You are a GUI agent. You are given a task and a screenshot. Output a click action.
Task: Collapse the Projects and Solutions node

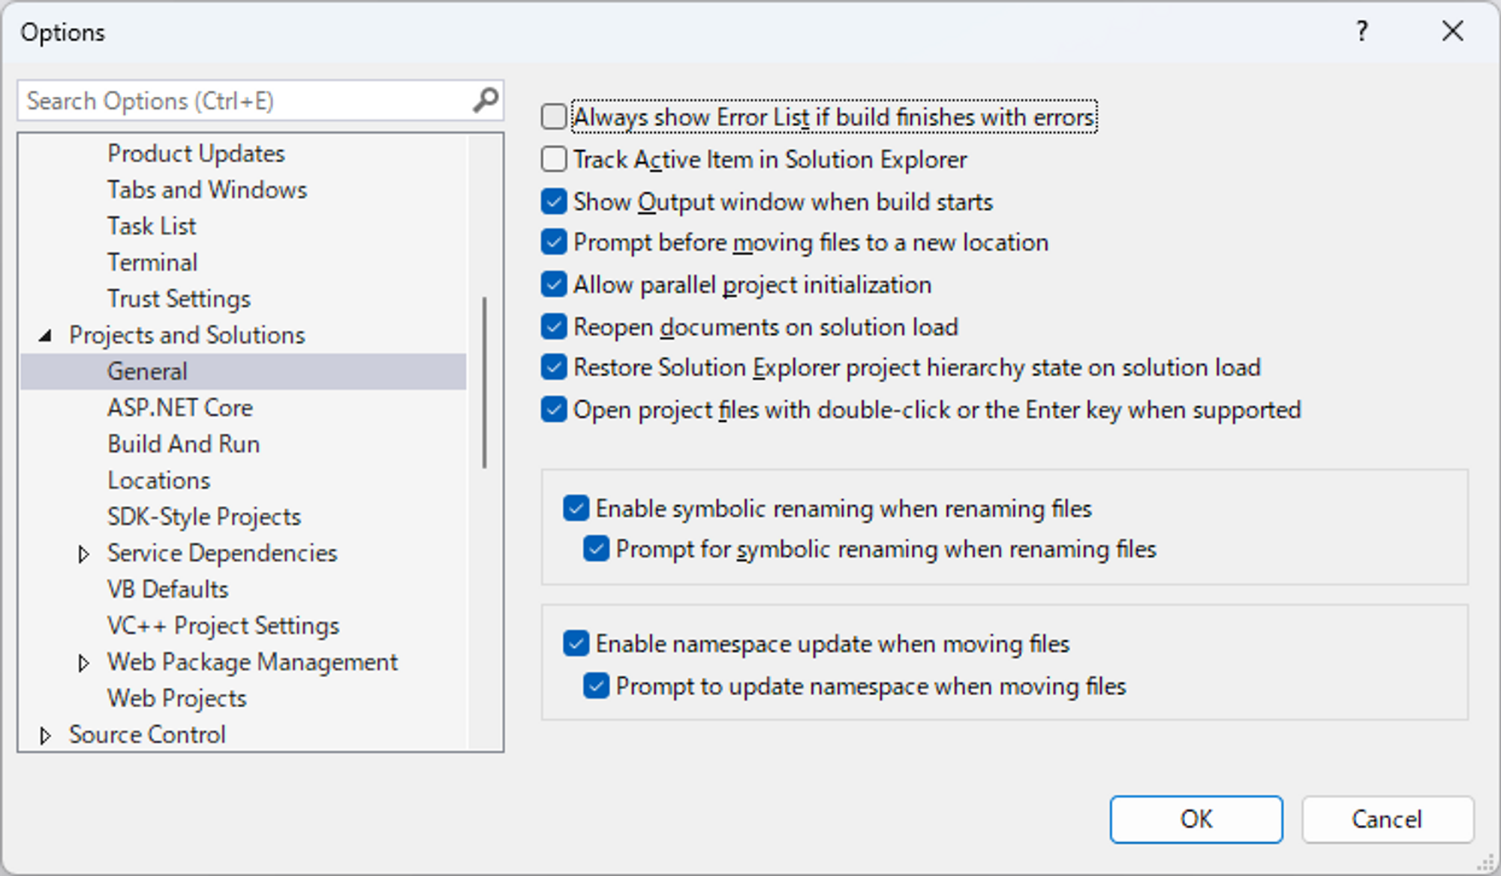[46, 336]
